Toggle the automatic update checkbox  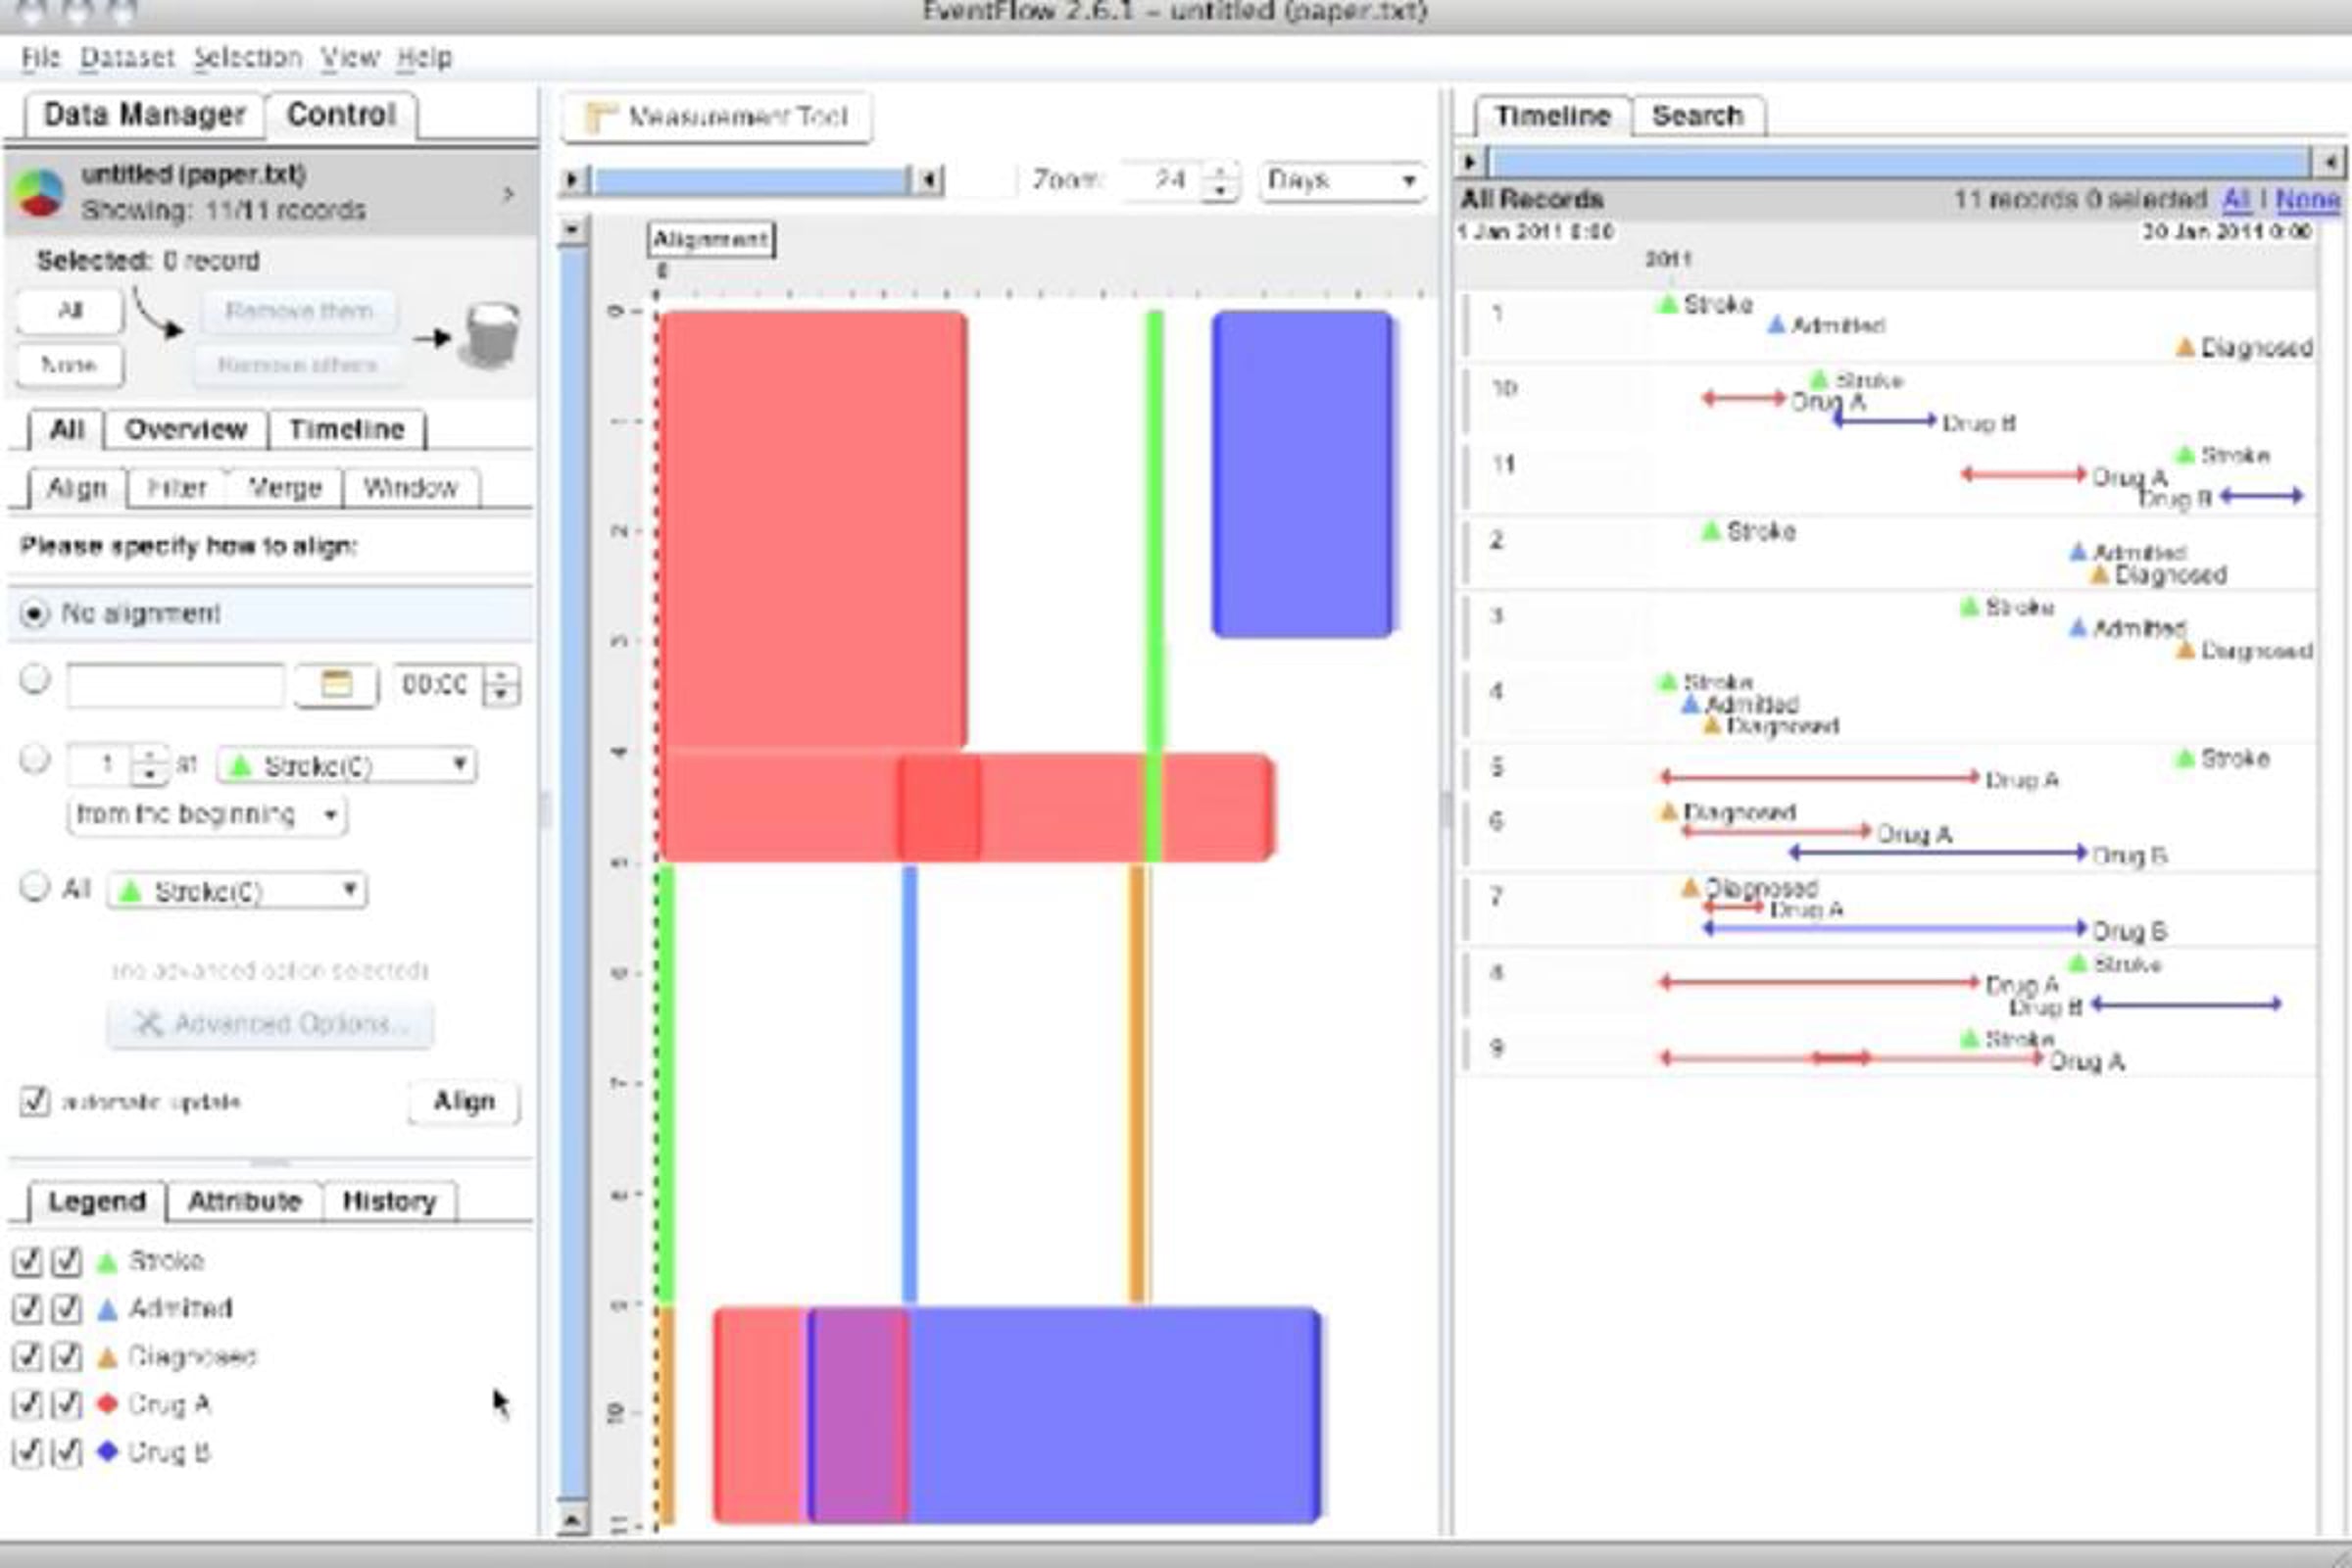pos(35,1102)
